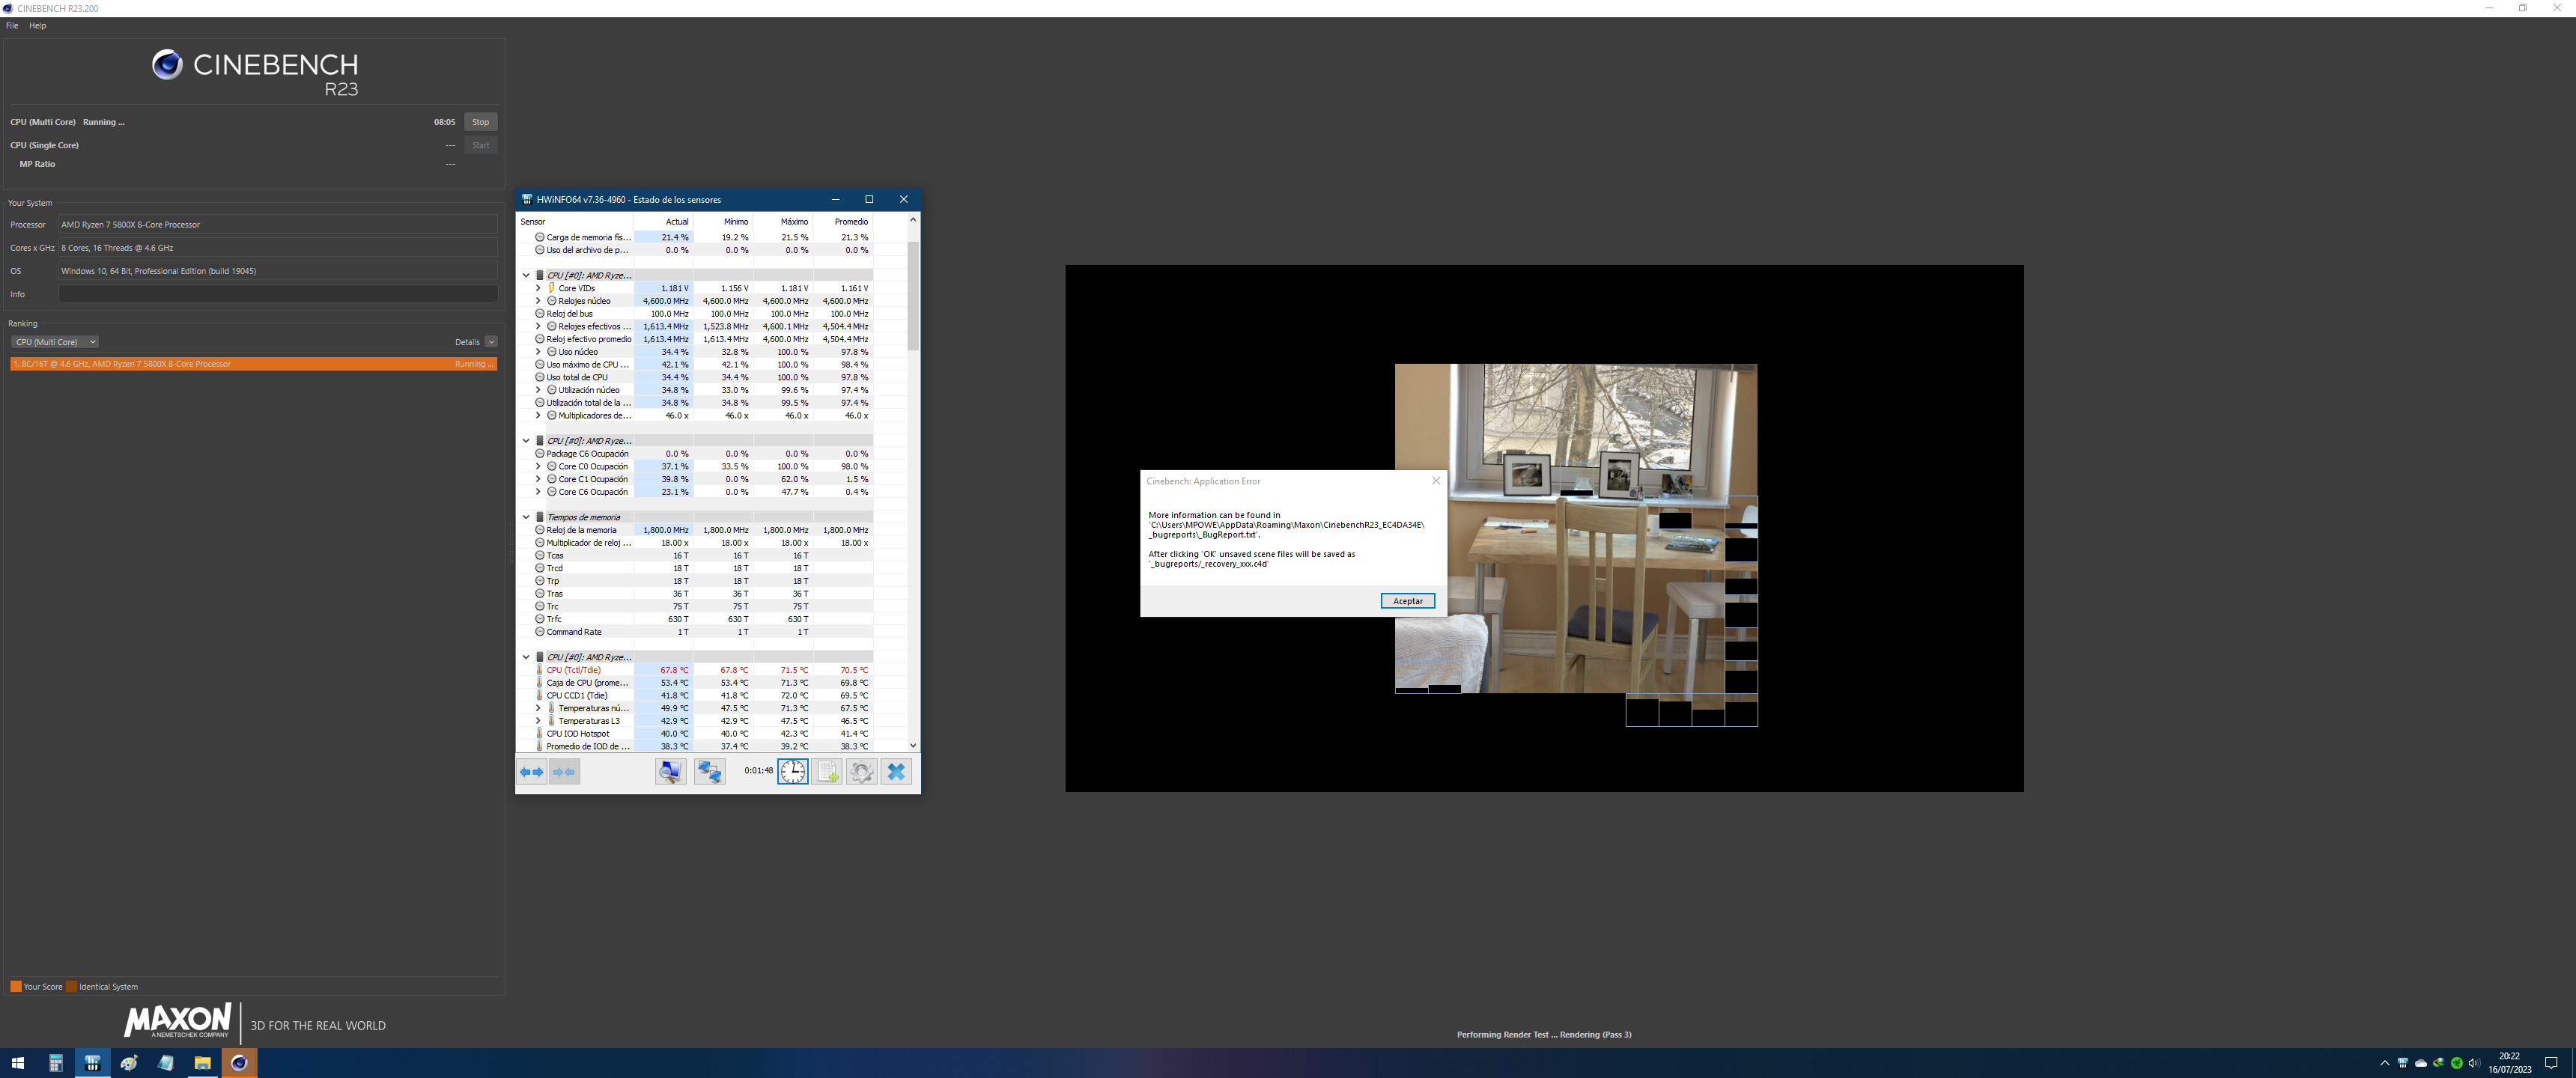Open Notepad from the taskbar

tap(166, 1063)
